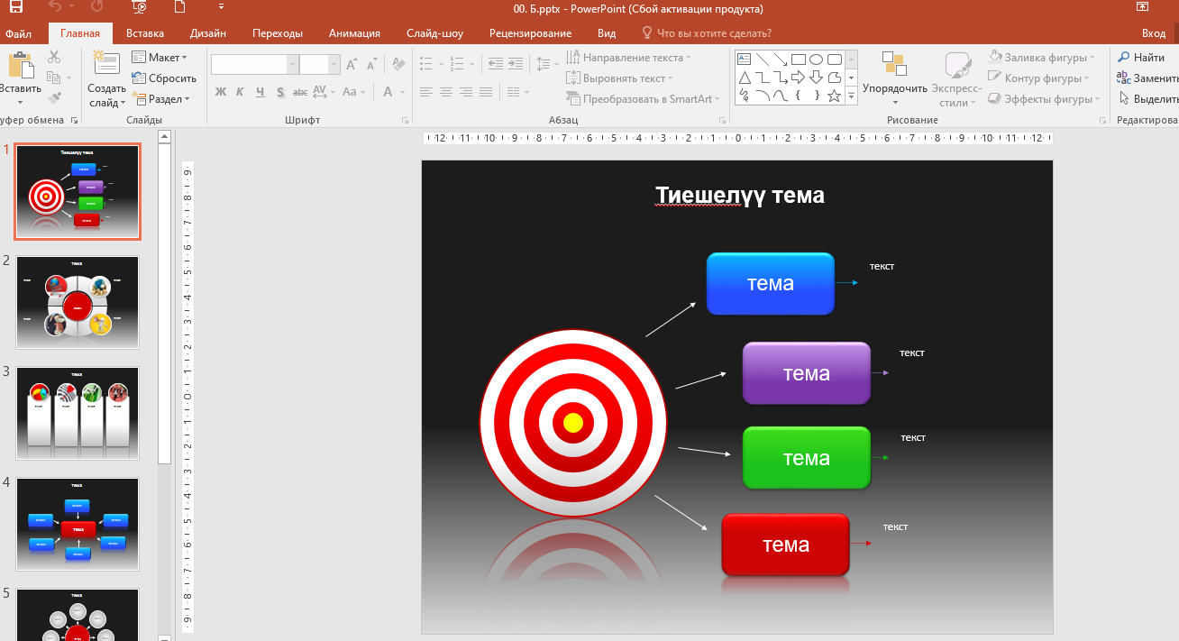Open the Файл menu
Image resolution: width=1179 pixels, height=641 pixels.
pos(18,33)
